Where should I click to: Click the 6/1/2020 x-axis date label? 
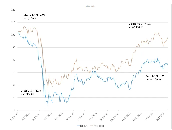[70, 117]
